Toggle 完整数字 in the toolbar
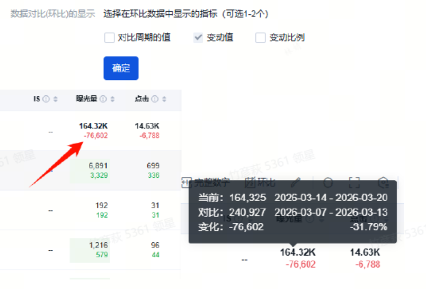Viewport: 426px width, 289px height. 206,183
